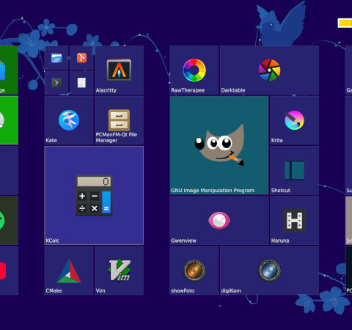Viewport: 352px width, 330px height.
Task: Open the Shotcut video editor tile
Action: click(294, 171)
